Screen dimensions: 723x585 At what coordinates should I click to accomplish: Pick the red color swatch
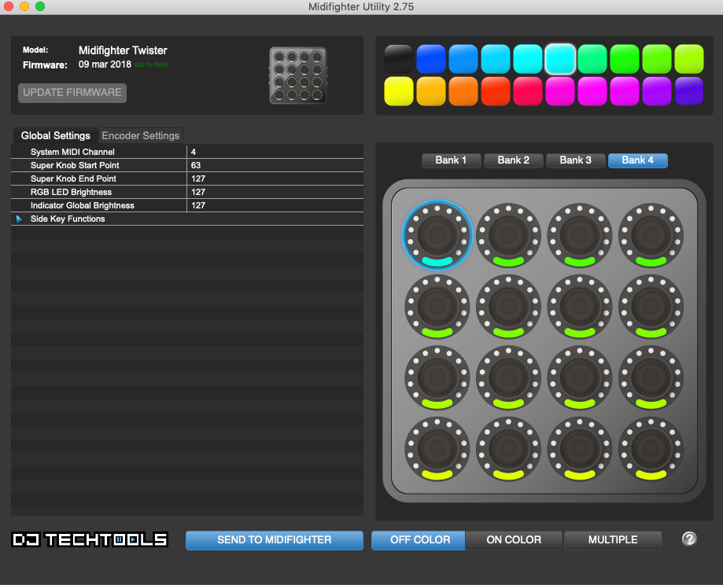(495, 90)
